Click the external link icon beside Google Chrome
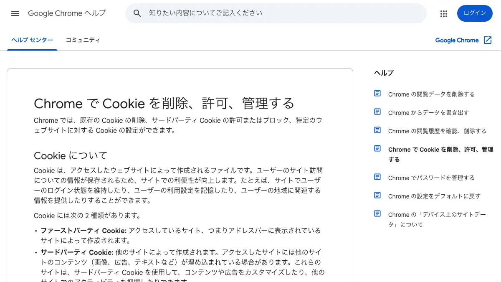 (488, 40)
